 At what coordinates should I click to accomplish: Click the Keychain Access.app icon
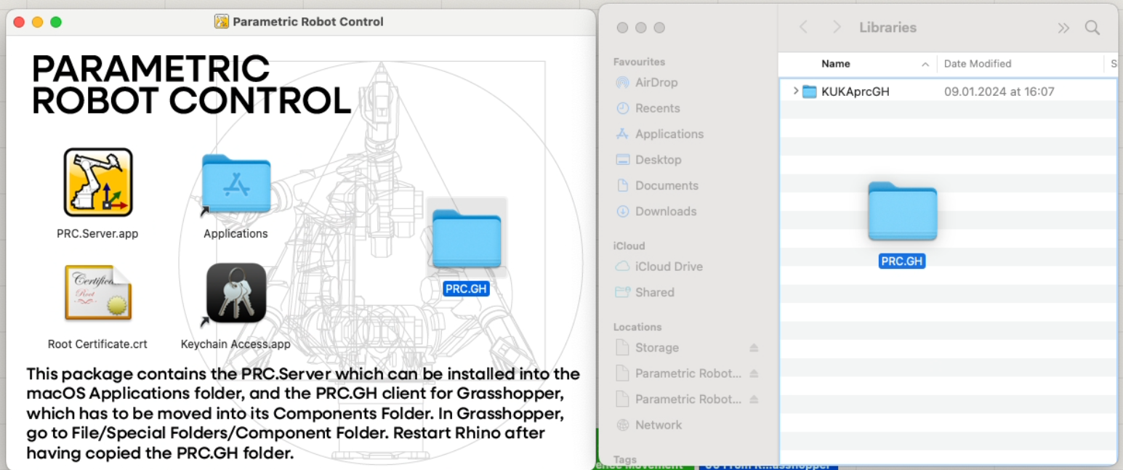click(x=236, y=293)
